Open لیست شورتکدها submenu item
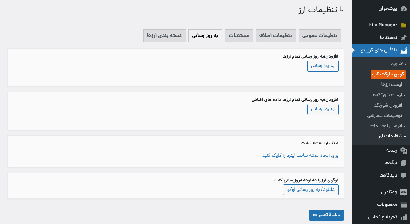The height and width of the screenshot is (224, 410). pos(389,95)
